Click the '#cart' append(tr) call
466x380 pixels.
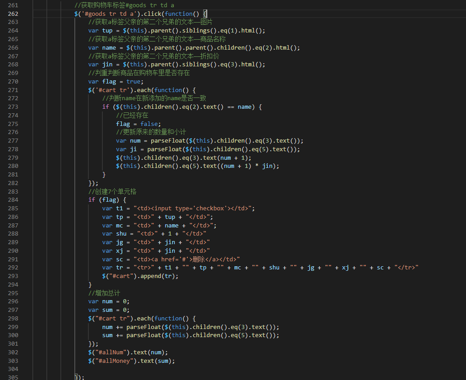point(140,276)
